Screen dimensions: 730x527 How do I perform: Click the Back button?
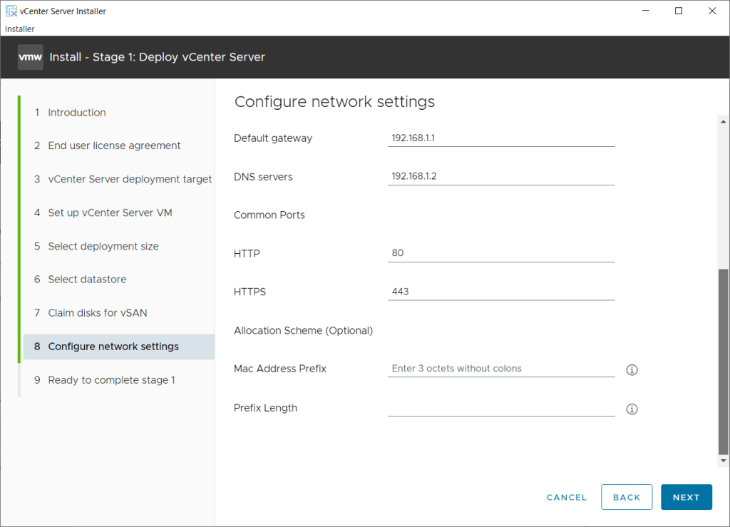click(x=627, y=497)
